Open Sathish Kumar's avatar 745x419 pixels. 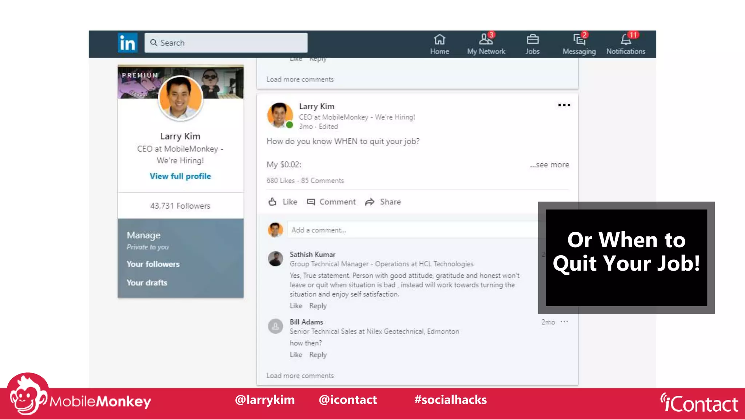pos(275,259)
